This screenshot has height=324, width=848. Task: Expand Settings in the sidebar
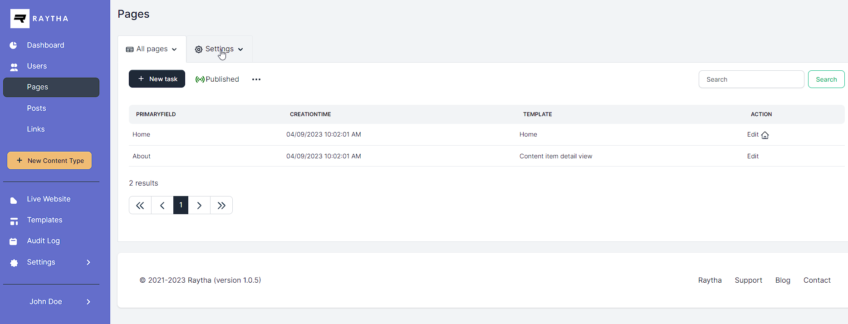point(51,262)
